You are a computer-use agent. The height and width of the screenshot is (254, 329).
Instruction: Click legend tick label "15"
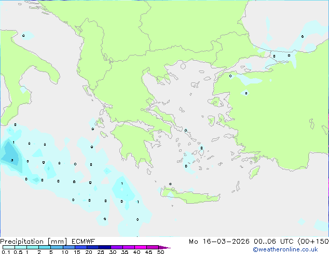tap(77, 252)
